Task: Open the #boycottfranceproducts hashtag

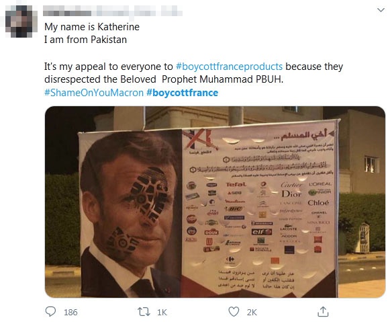Action: [229, 67]
